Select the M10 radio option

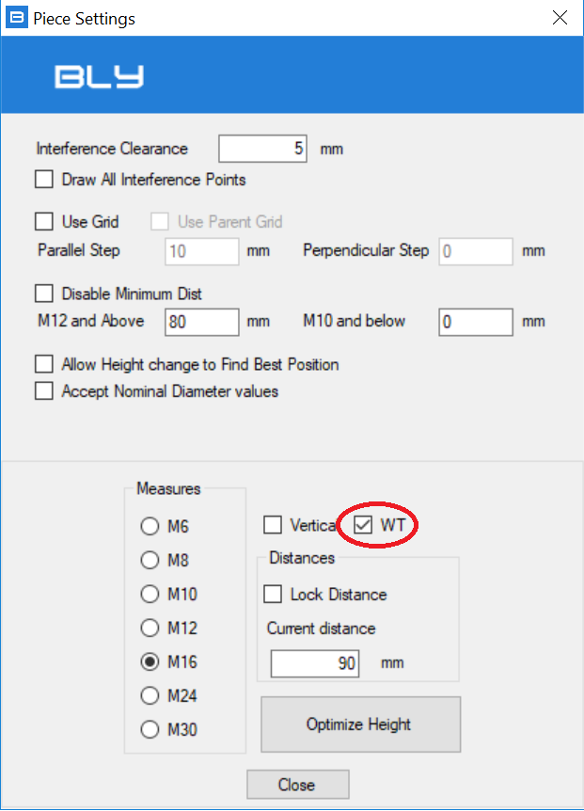point(150,594)
